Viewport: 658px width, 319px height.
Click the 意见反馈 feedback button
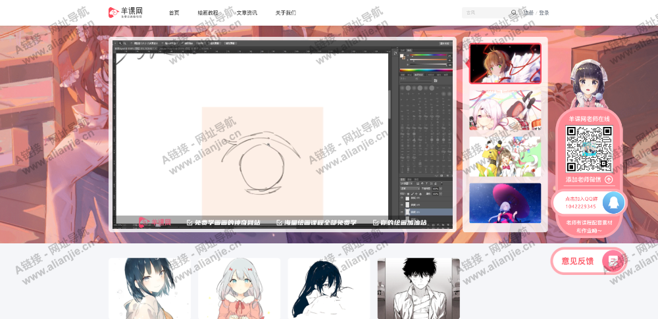click(589, 261)
